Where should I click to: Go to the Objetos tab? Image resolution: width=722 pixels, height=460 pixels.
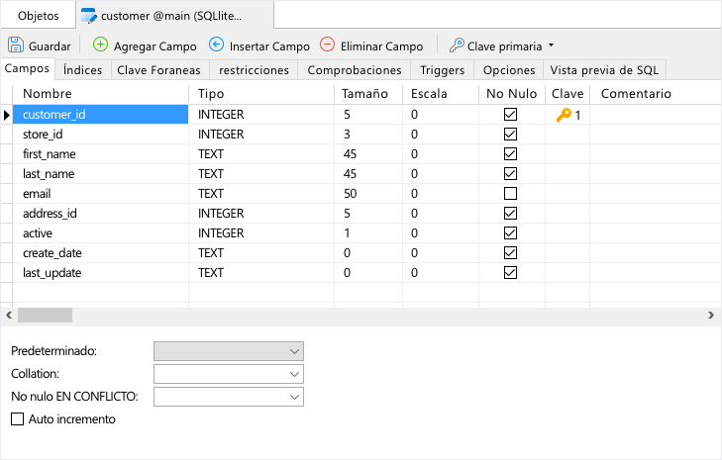click(x=39, y=16)
